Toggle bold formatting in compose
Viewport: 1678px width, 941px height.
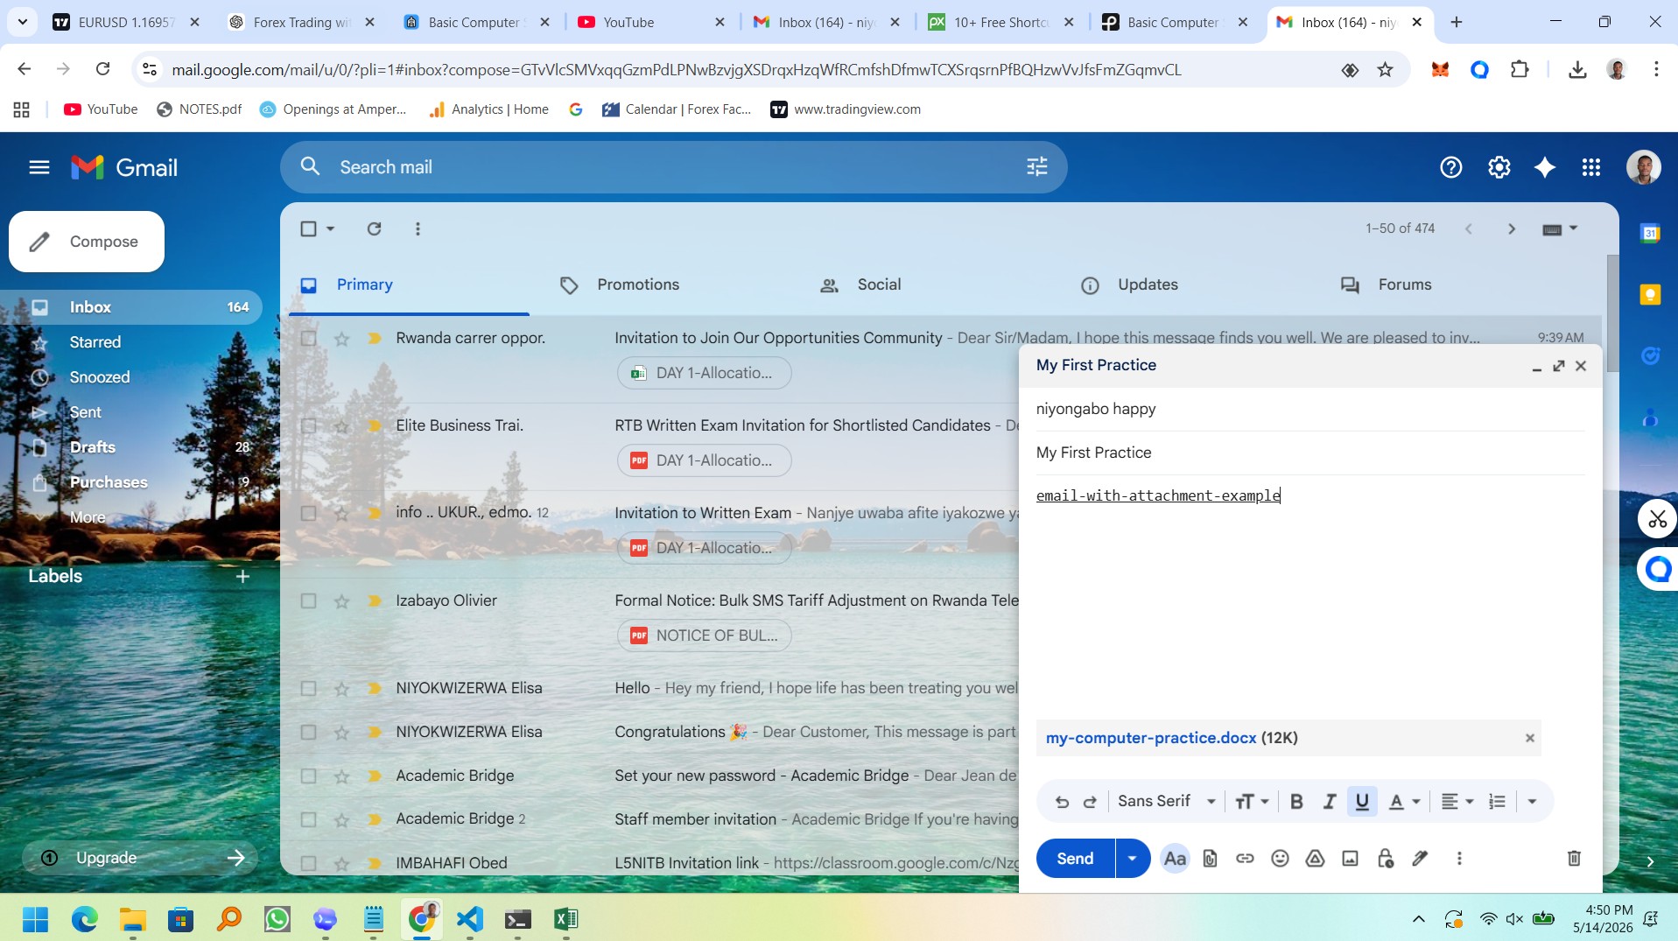tap(1296, 802)
